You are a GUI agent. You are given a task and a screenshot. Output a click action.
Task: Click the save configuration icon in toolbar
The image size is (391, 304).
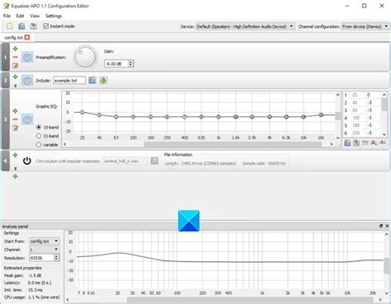click(21, 26)
